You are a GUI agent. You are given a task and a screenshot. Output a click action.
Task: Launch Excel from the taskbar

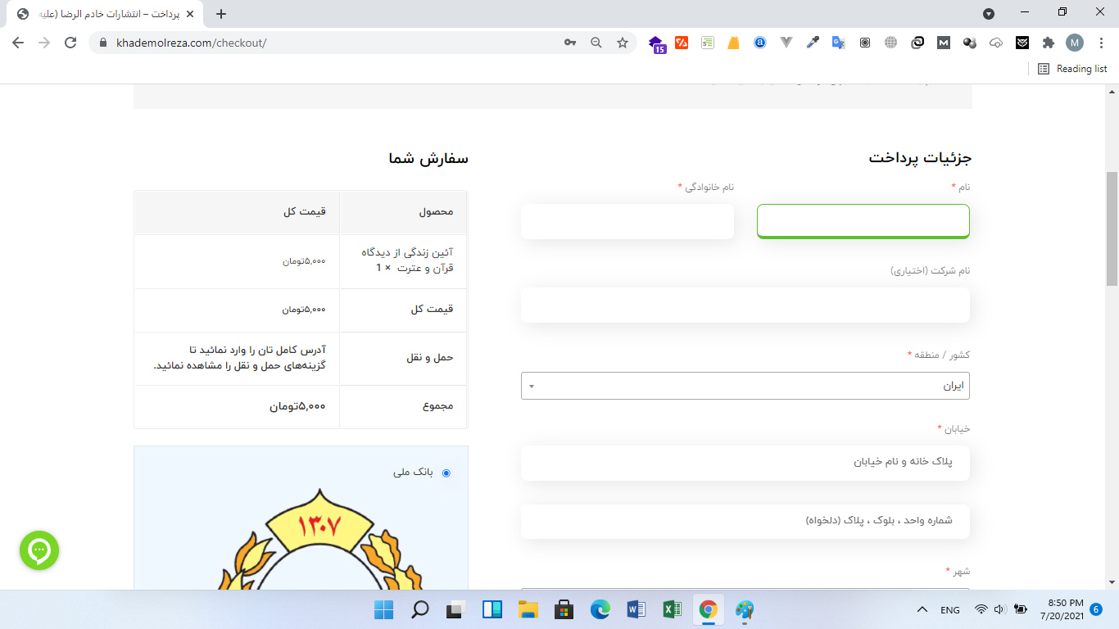click(x=673, y=609)
